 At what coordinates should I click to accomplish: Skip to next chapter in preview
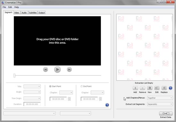[x=69, y=69]
